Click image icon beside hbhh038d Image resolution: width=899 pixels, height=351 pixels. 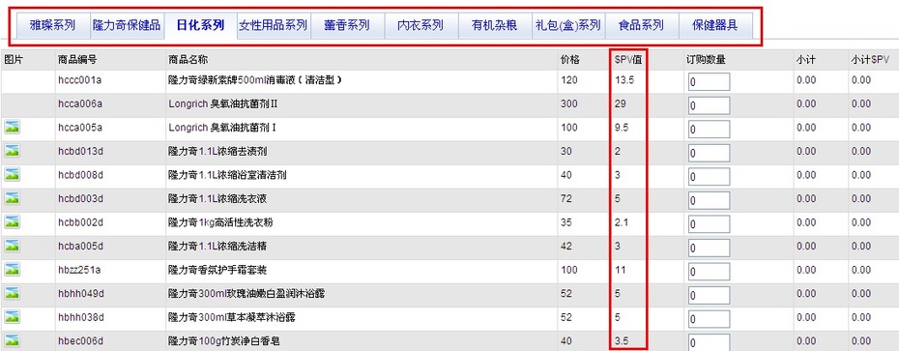(12, 316)
